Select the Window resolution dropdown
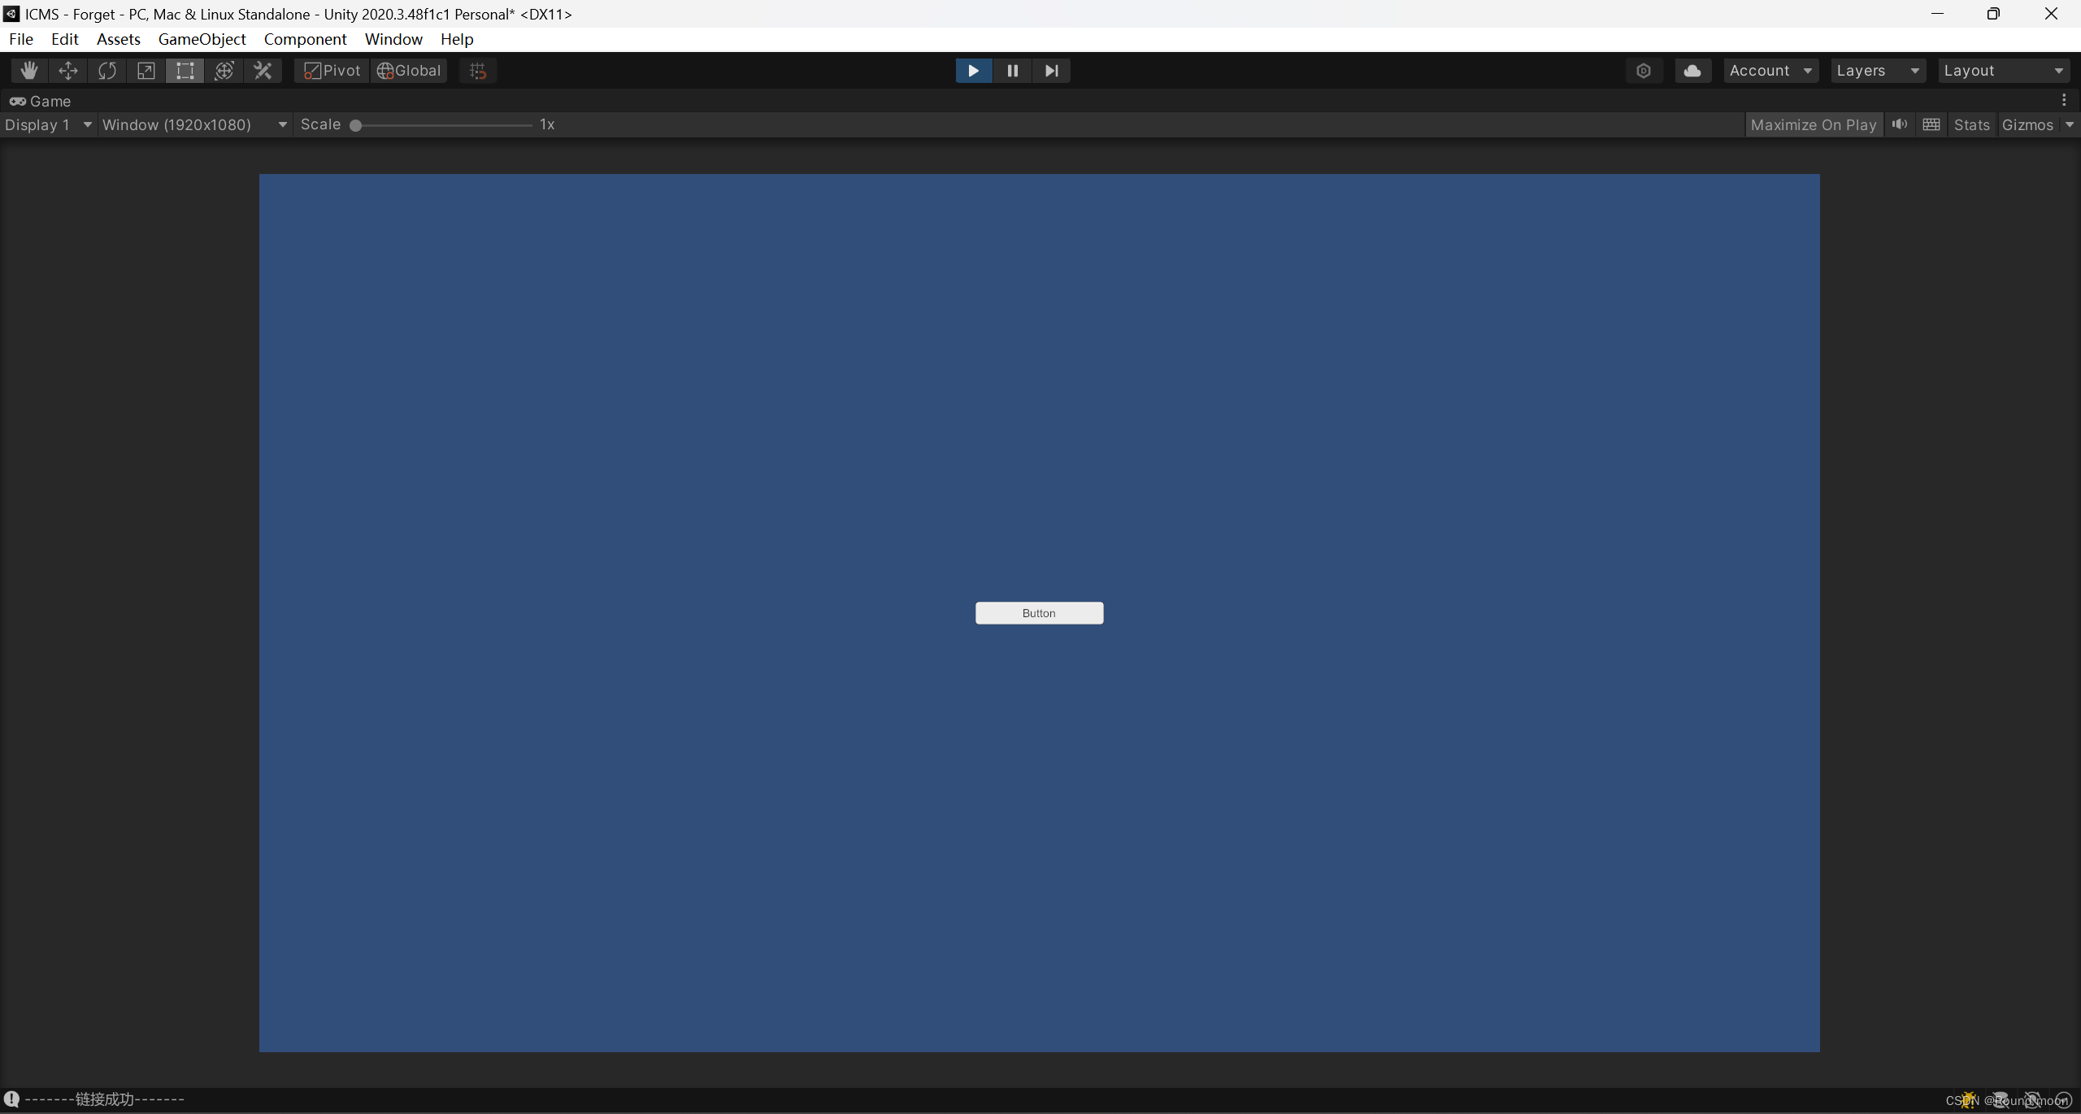Screen dimensions: 2081x1114 193,124
